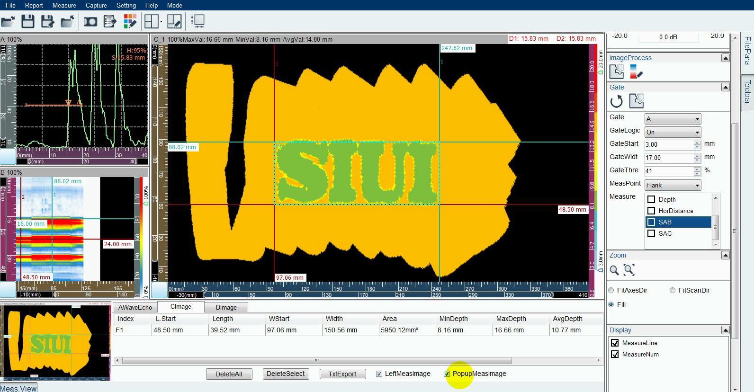
Task: Select the Fill radio button
Action: [x=611, y=304]
